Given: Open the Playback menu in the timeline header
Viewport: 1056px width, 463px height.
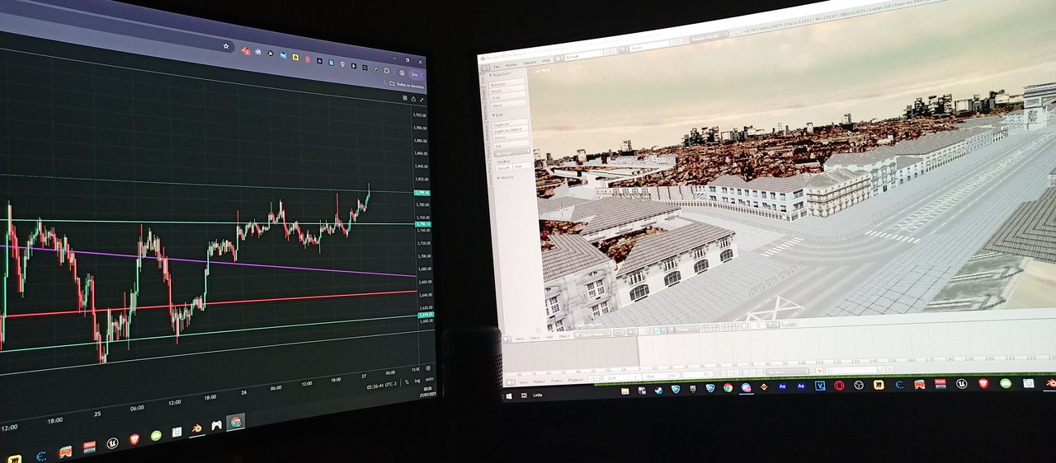Looking at the screenshot, I should (575, 380).
